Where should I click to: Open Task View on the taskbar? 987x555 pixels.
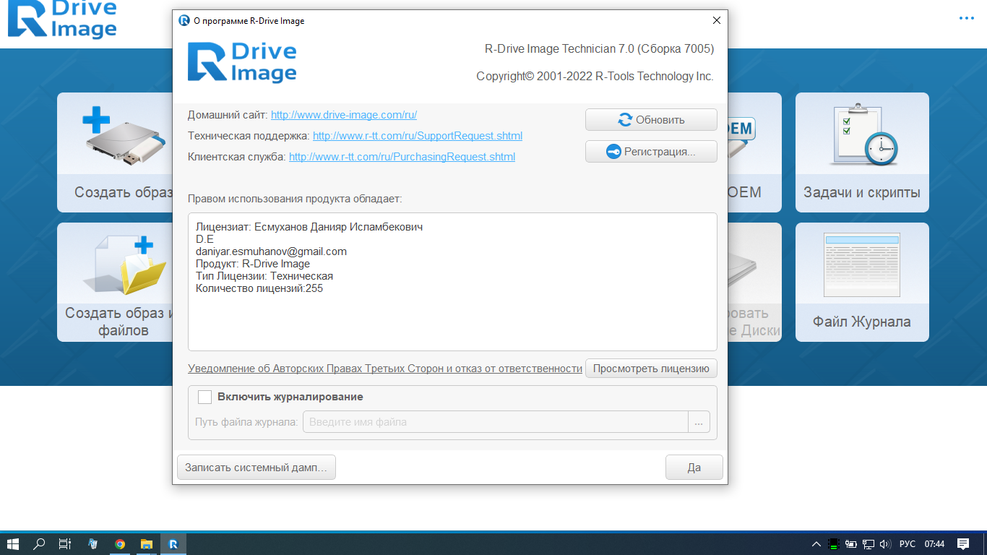click(x=65, y=544)
